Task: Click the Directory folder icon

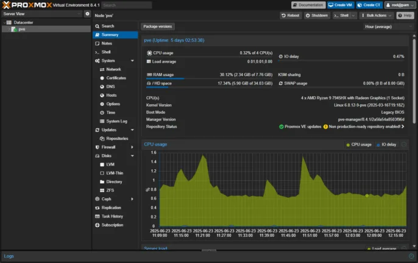Action: coord(102,182)
